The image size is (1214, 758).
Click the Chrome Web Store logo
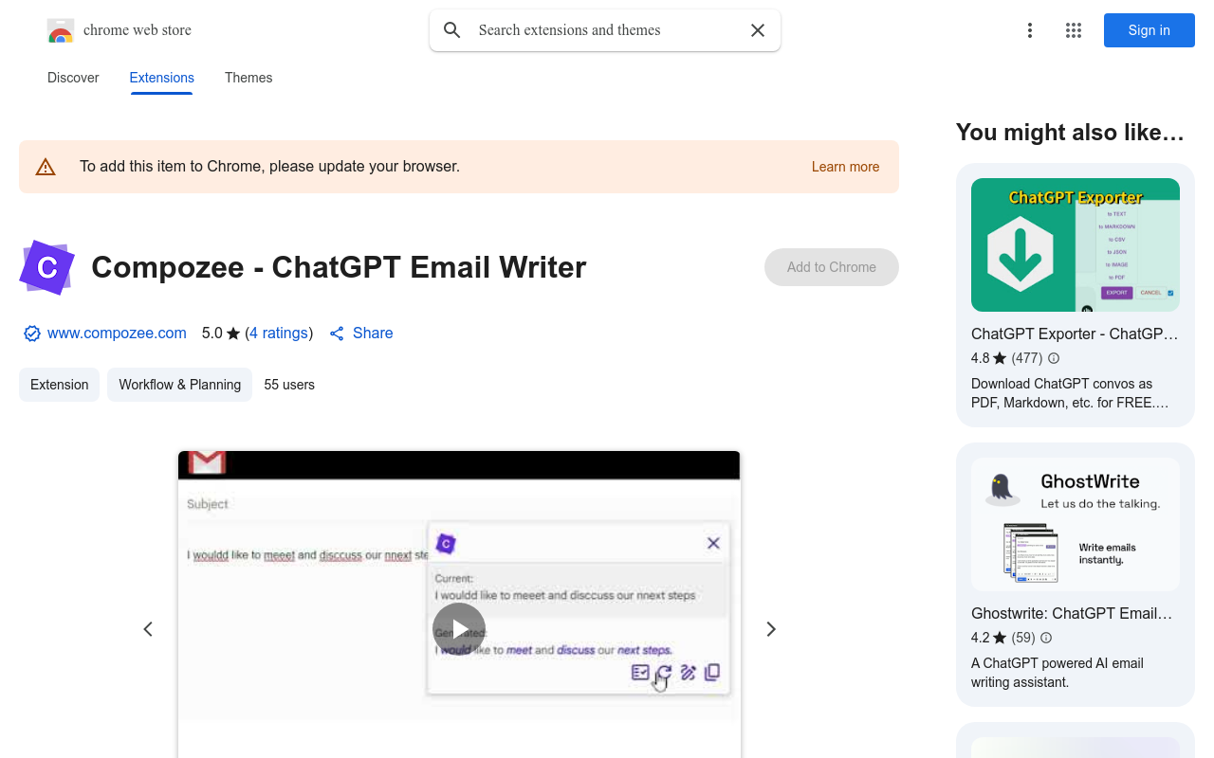pos(61,30)
